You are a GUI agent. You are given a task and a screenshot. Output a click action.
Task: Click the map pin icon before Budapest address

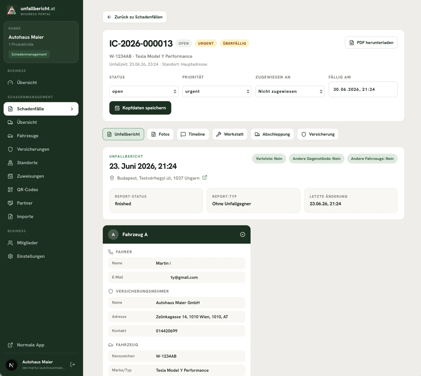112,178
